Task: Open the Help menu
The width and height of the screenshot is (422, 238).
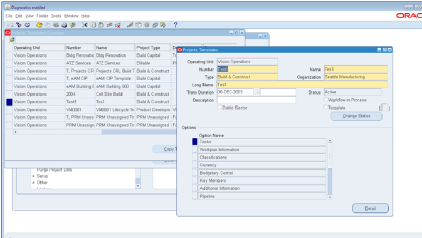Action: (85, 16)
